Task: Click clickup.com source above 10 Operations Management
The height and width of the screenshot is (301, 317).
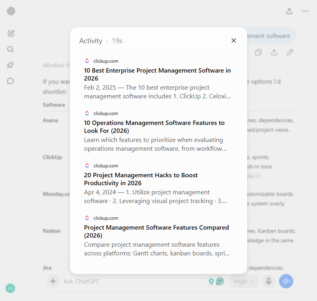Action: (x=106, y=113)
